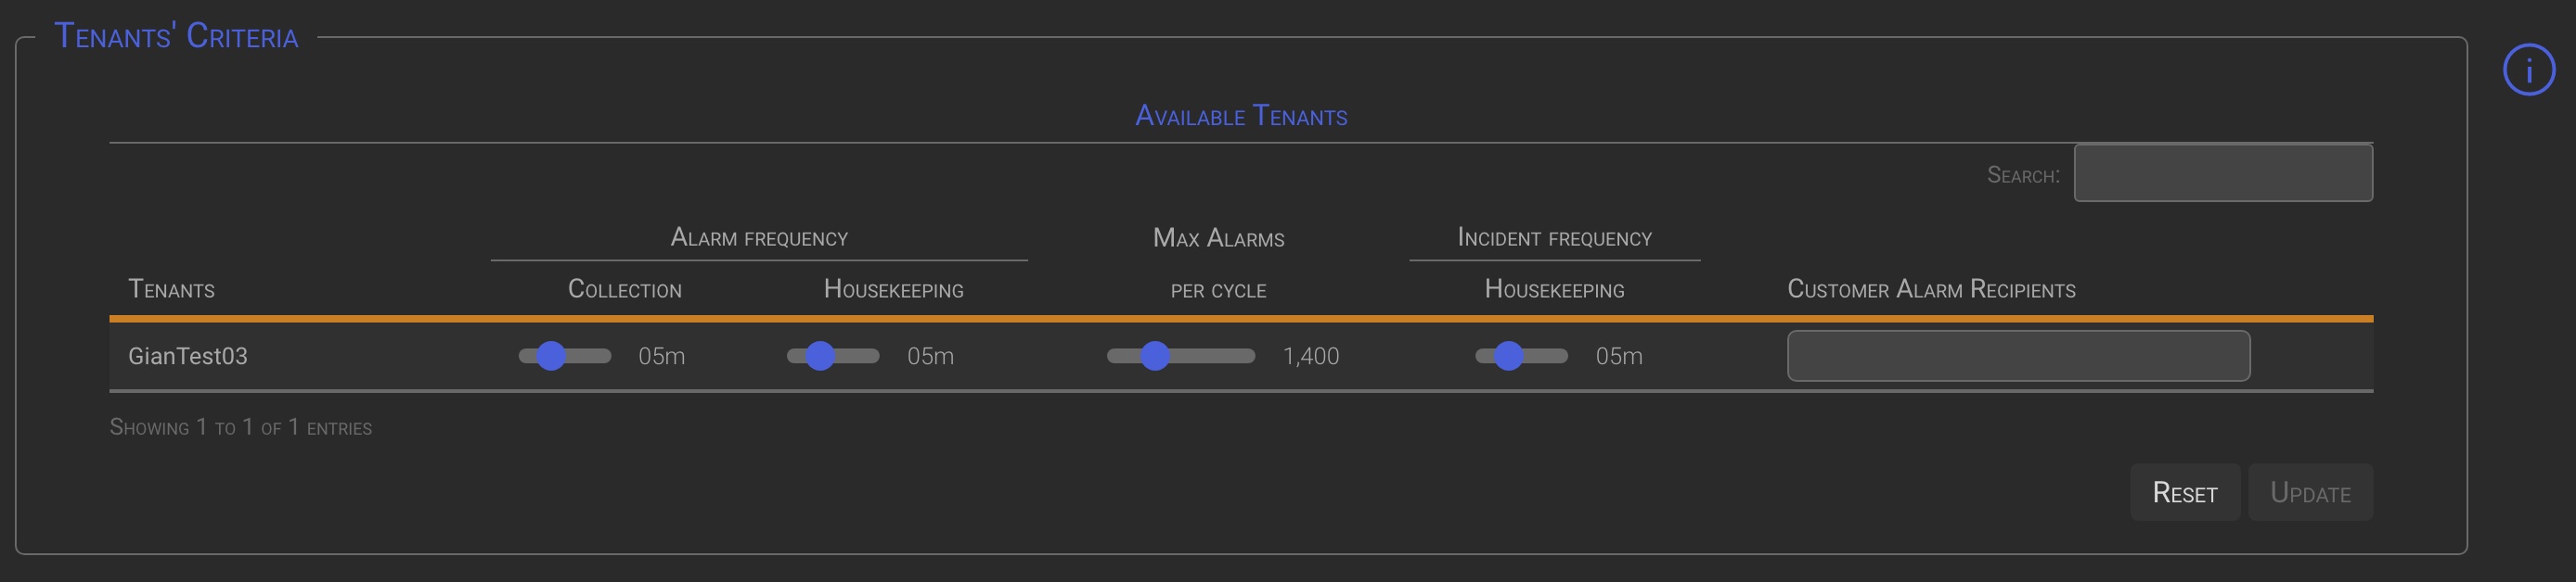Image resolution: width=2576 pixels, height=582 pixels.
Task: Sort by Customer Alarm Recipients column
Action: click(1930, 289)
